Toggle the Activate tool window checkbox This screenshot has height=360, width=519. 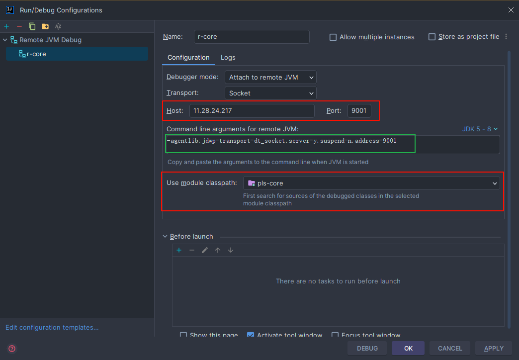point(251,335)
